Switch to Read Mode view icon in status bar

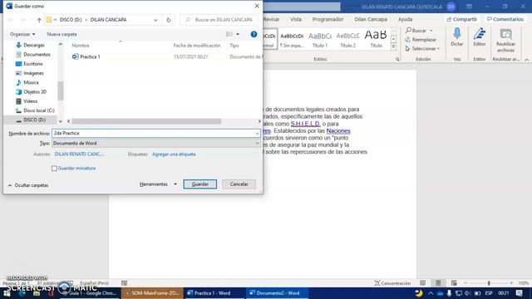pos(423,283)
